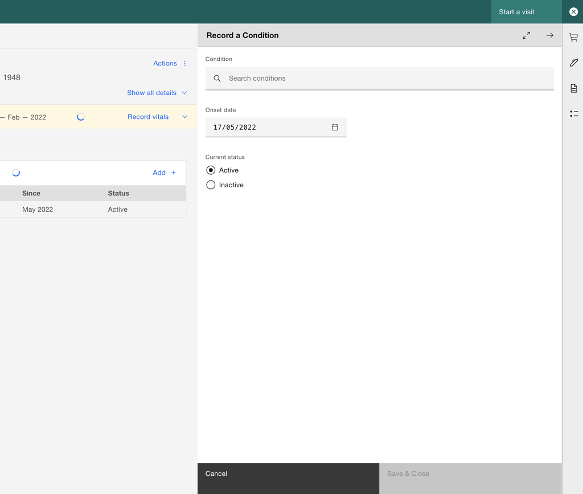Click the search magnifier in the Condition field

pos(217,78)
